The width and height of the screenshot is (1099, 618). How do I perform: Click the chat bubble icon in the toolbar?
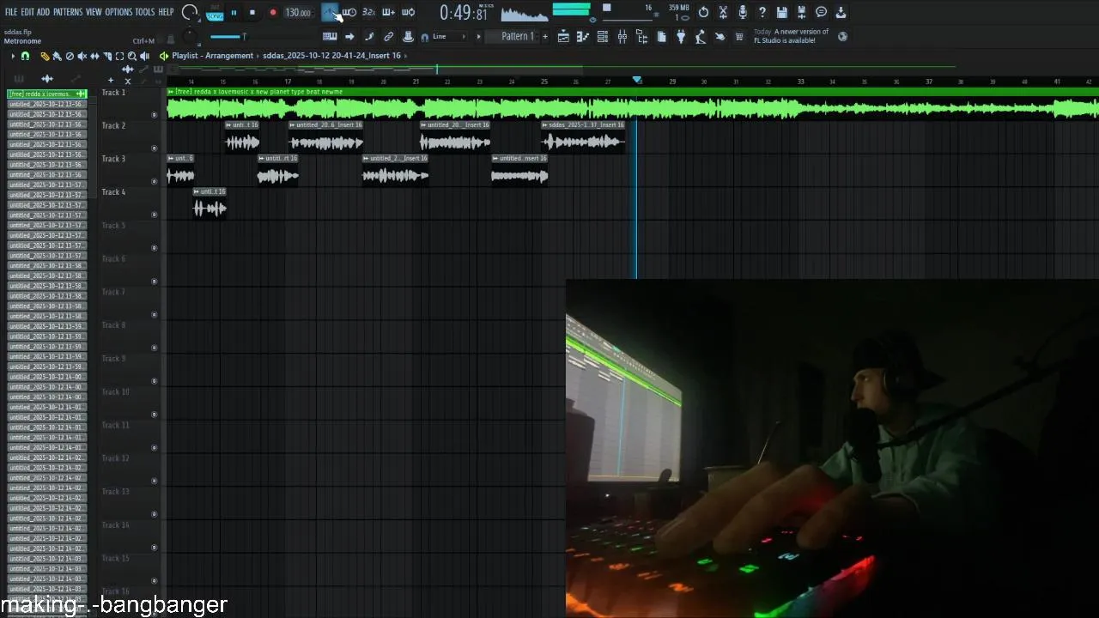pyautogui.click(x=821, y=12)
